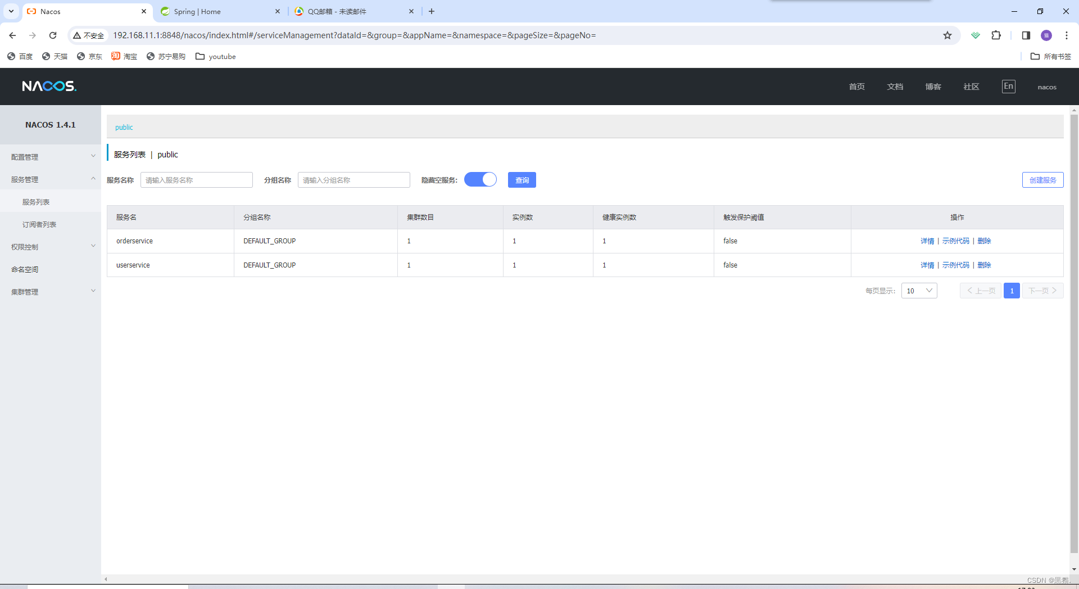
Task: Open a new browser tab
Action: [432, 11]
